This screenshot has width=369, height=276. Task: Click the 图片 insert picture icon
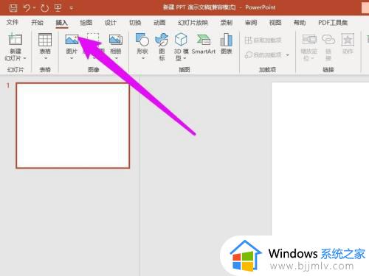coord(72,40)
